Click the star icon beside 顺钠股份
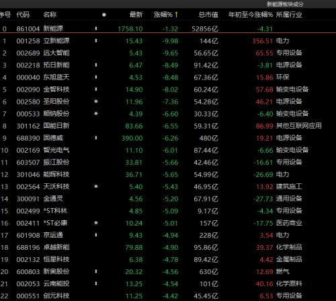336x301 pixels. pos(96,114)
